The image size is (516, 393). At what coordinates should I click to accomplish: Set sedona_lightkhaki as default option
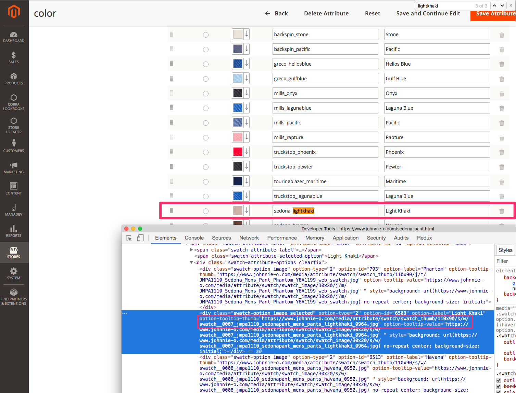pyautogui.click(x=206, y=211)
